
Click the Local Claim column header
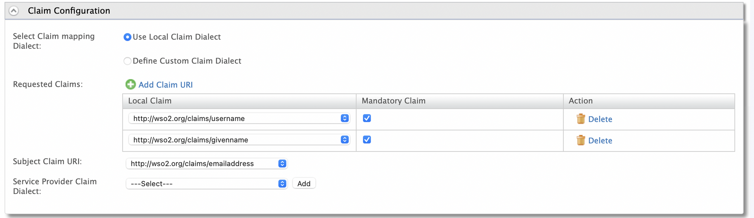(150, 101)
